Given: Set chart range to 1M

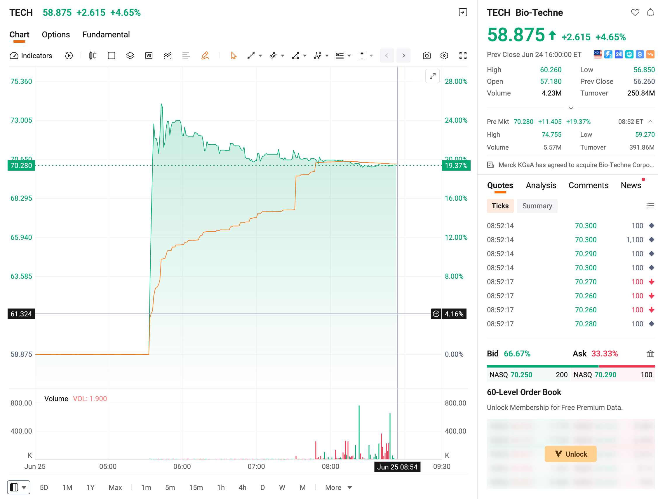Looking at the screenshot, I should click(x=67, y=488).
